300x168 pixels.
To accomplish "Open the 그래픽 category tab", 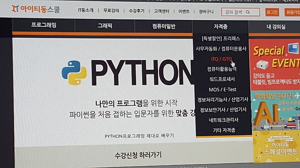I will 105,26.
